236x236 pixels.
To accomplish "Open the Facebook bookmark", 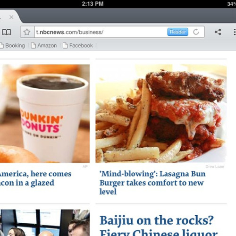I will coord(78,46).
